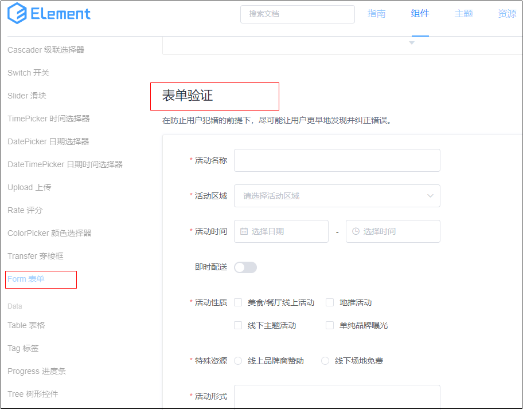
Task: Check the 地推活动 checkbox
Action: click(330, 302)
